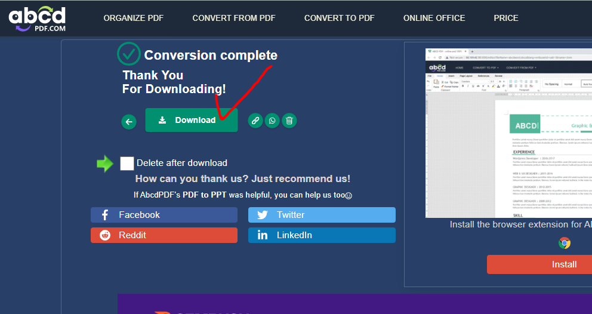Viewport: 592px width, 314px height.
Task: Share on LinkedIn
Action: pos(322,235)
